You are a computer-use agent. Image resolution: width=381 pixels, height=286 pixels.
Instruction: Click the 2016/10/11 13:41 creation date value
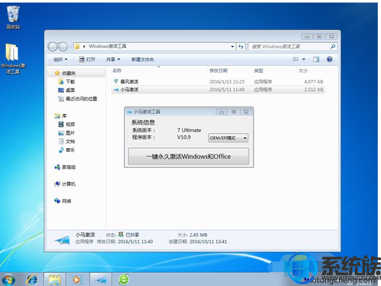pyautogui.click(x=208, y=242)
